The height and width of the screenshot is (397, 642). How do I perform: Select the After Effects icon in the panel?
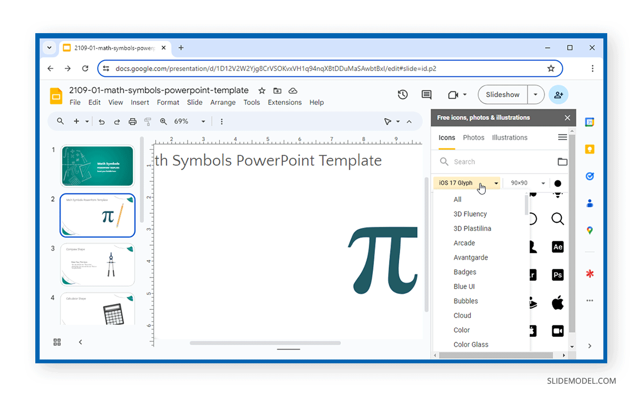557,247
